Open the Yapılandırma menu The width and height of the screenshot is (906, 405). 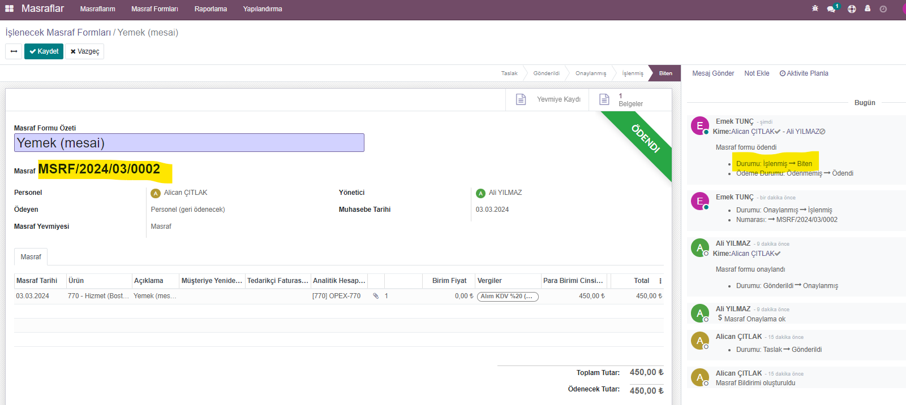(x=263, y=9)
